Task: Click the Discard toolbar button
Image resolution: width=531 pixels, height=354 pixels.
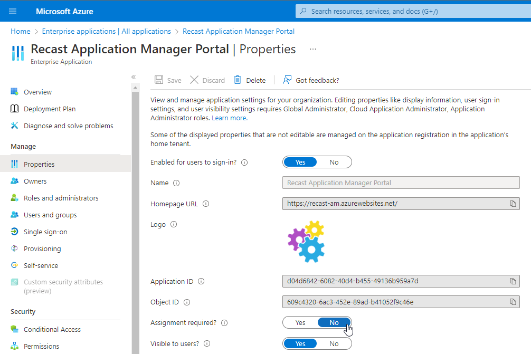Action: tap(207, 80)
